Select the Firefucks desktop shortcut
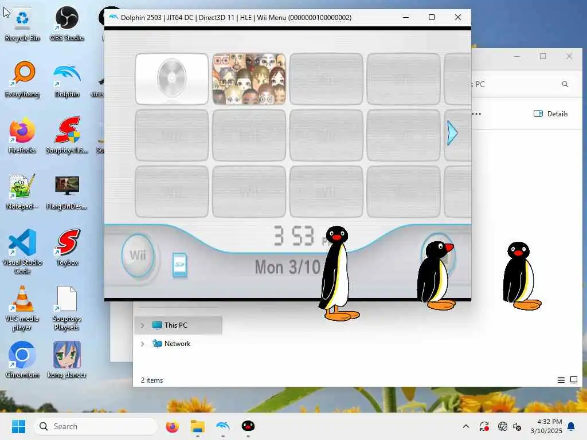Screen dimensions: 587x440 click(22, 135)
